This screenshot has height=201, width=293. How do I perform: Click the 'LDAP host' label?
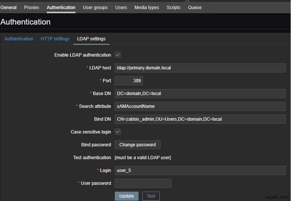tap(100, 68)
